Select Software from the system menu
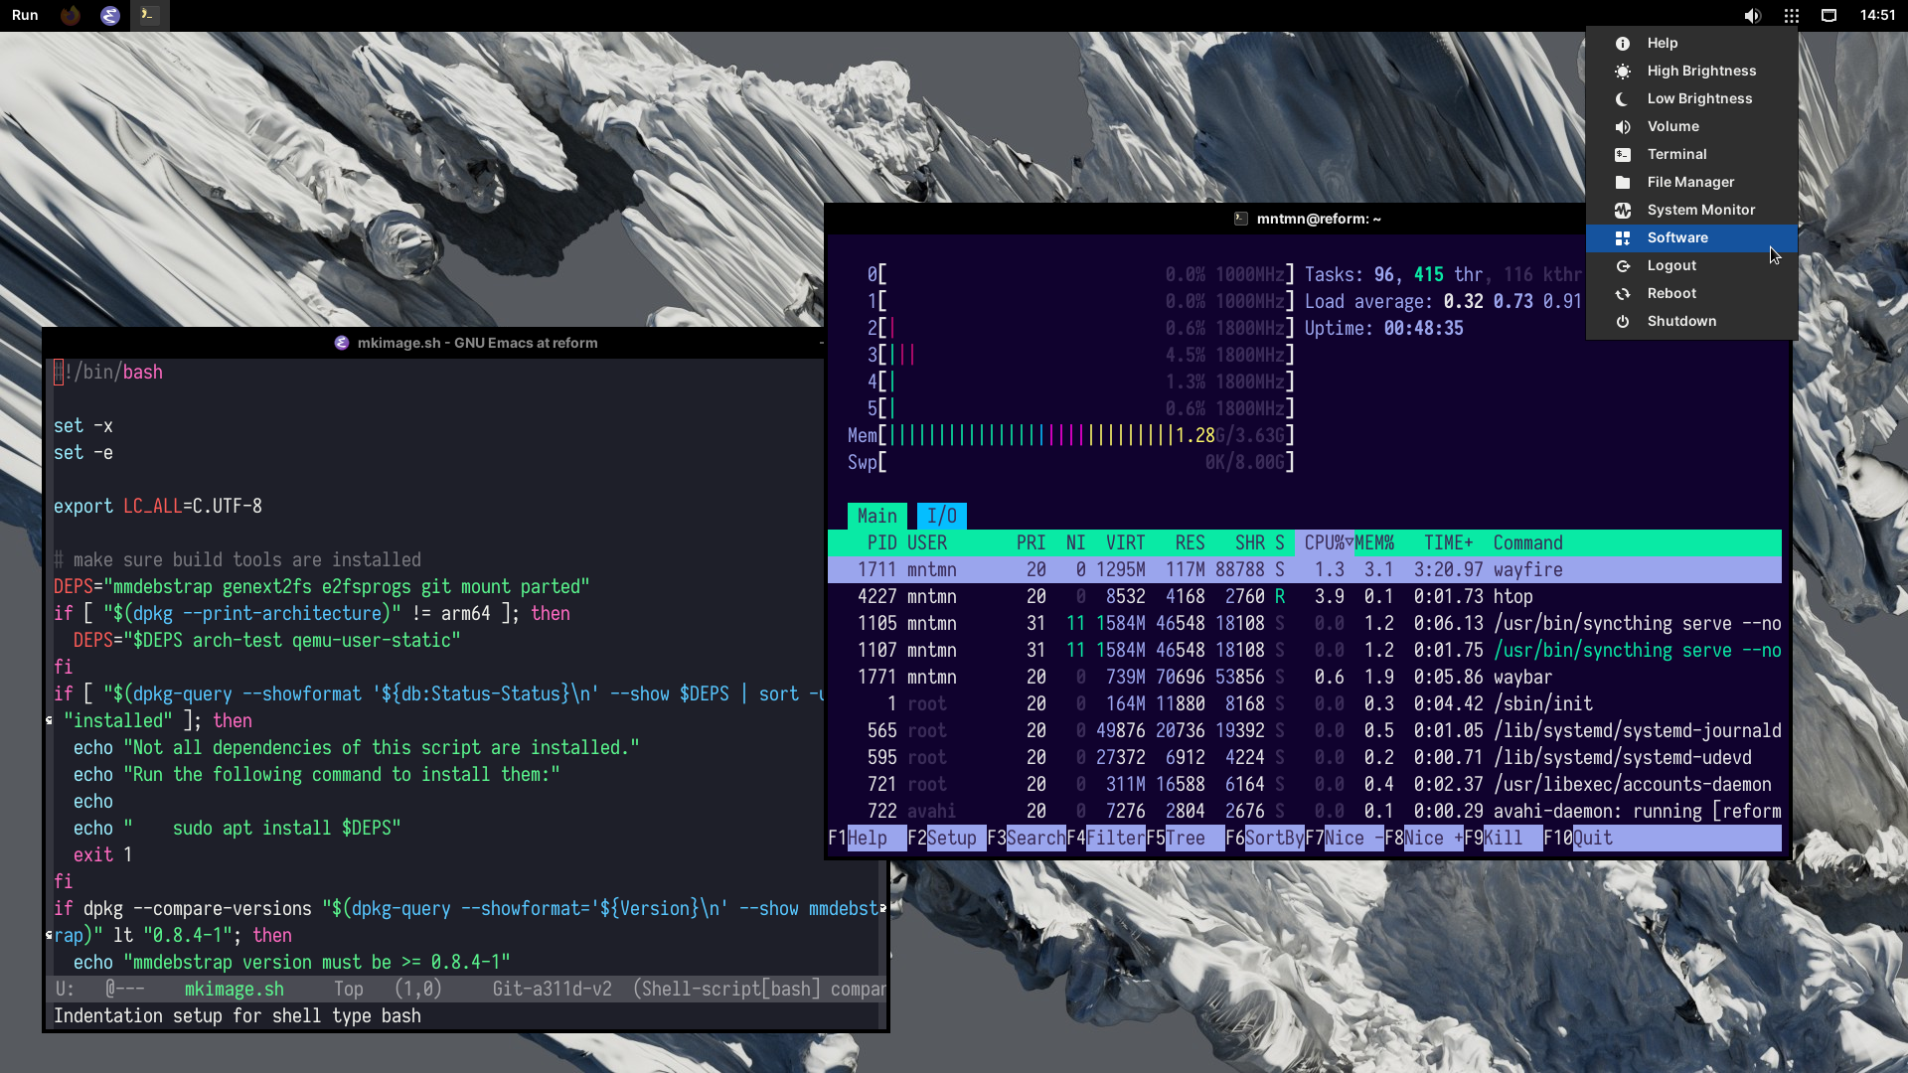Screen dimensions: 1908x1073 click(x=1677, y=237)
